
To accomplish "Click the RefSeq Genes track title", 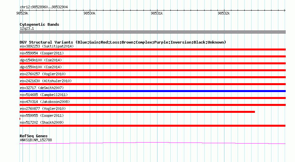I will point(33,136).
